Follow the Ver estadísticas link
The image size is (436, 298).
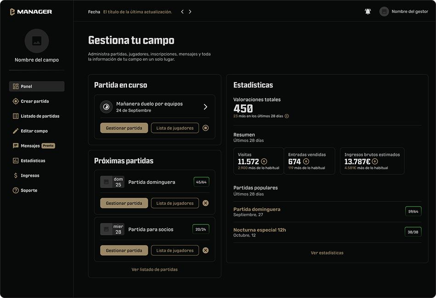coord(327,252)
